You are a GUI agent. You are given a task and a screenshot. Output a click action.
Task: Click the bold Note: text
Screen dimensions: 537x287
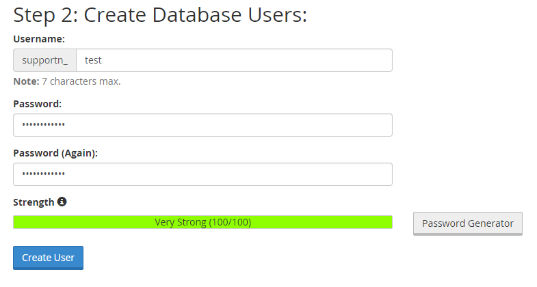27,81
